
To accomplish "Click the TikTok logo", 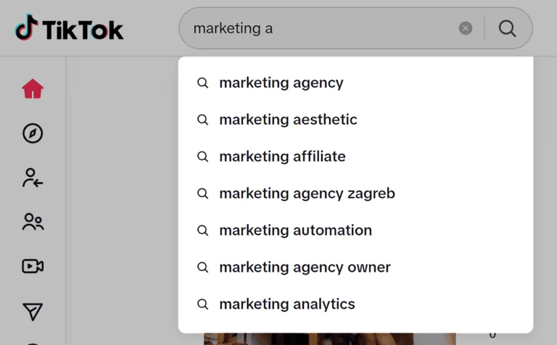I will [x=70, y=29].
